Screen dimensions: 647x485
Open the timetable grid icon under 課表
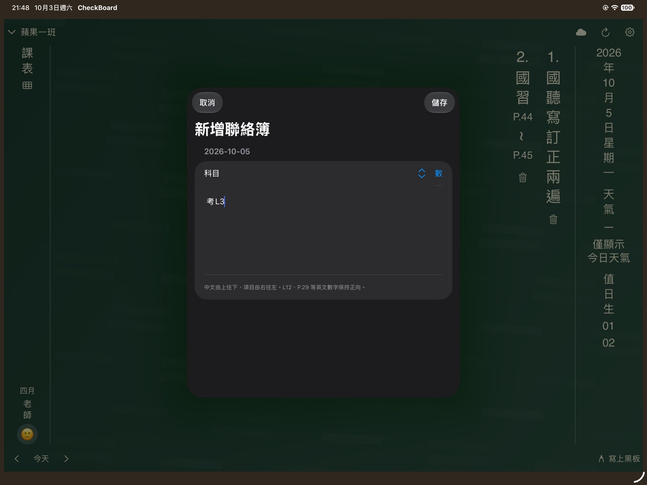pos(28,85)
